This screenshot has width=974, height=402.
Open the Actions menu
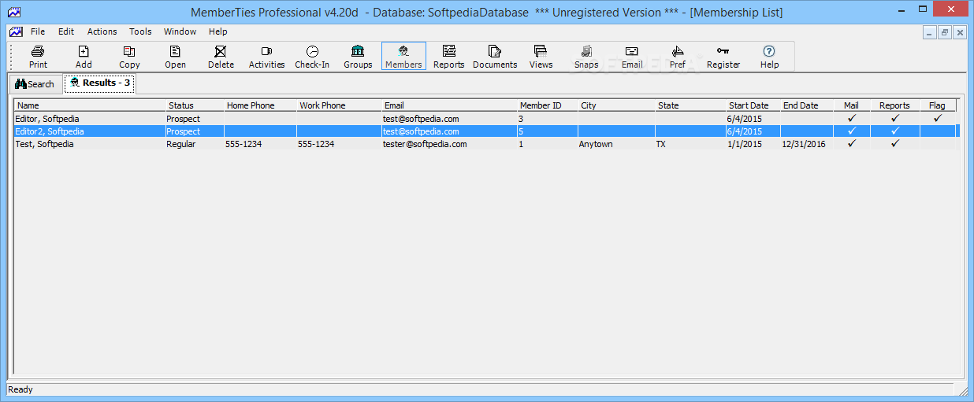pyautogui.click(x=102, y=31)
